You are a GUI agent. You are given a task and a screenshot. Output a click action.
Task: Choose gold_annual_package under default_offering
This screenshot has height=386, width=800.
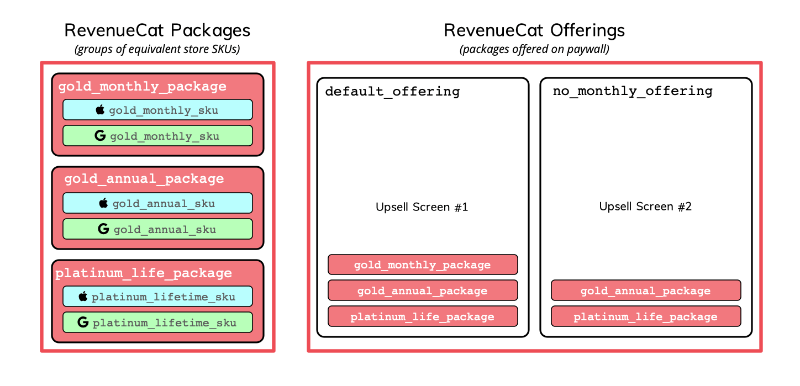click(423, 290)
